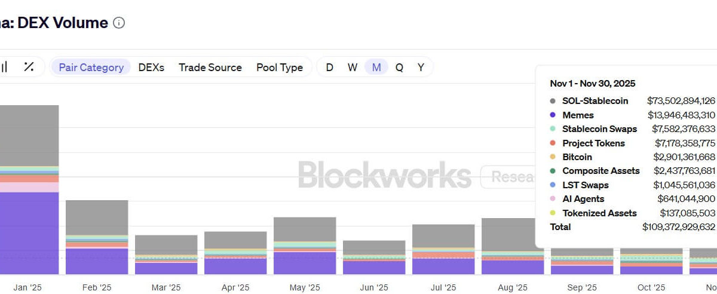Select the bar chart view icon
Image resolution: width=717 pixels, height=294 pixels.
(x=4, y=67)
